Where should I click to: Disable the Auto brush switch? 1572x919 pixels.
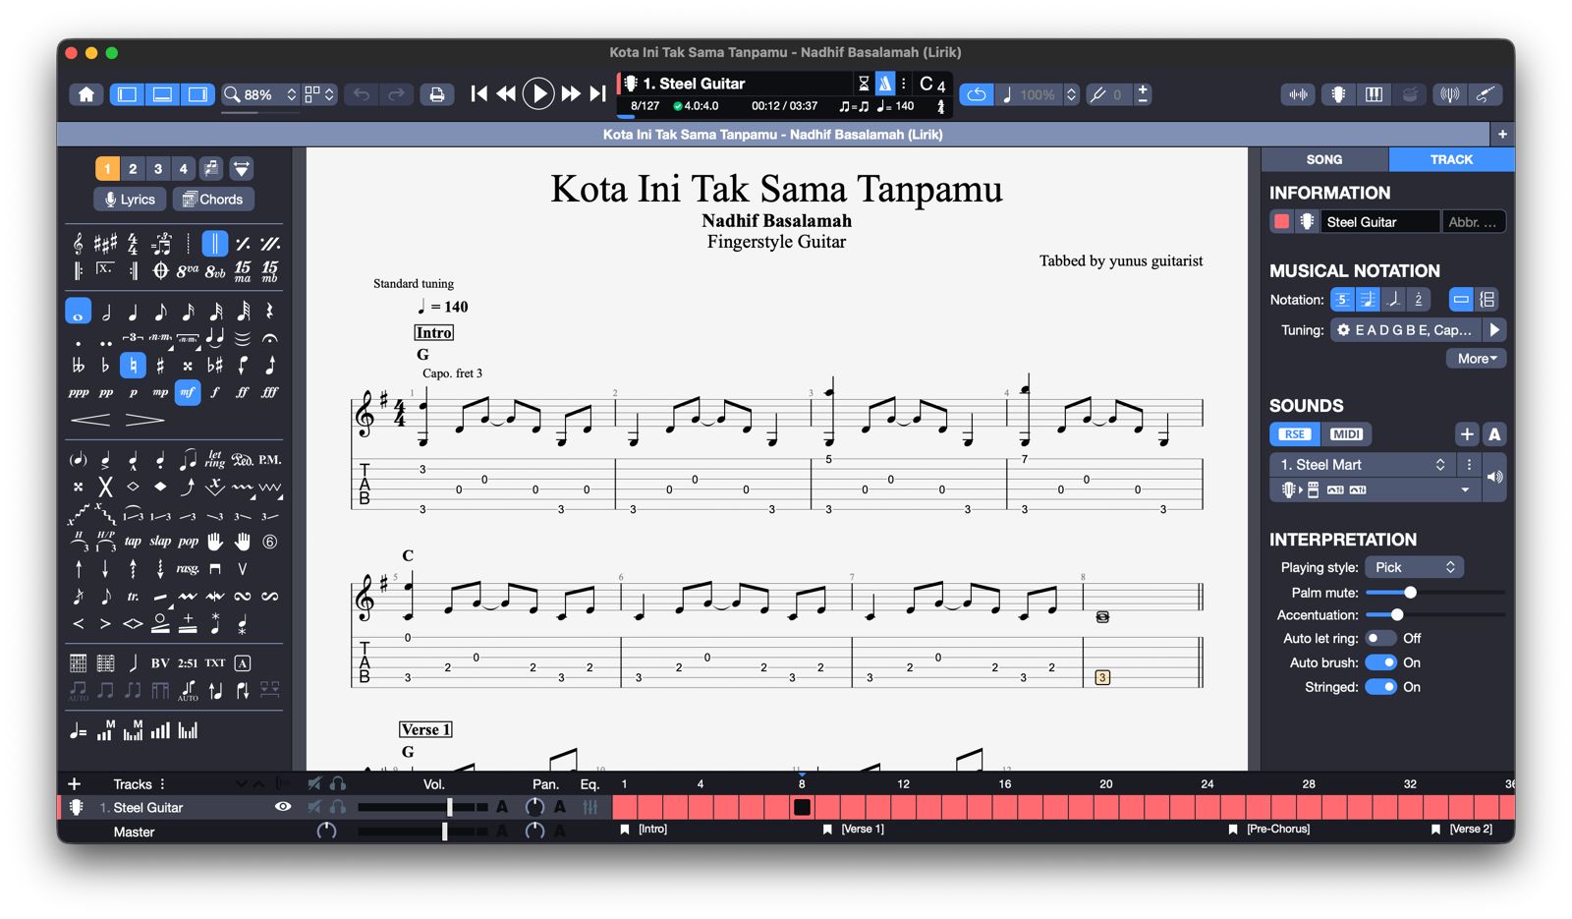(1380, 662)
